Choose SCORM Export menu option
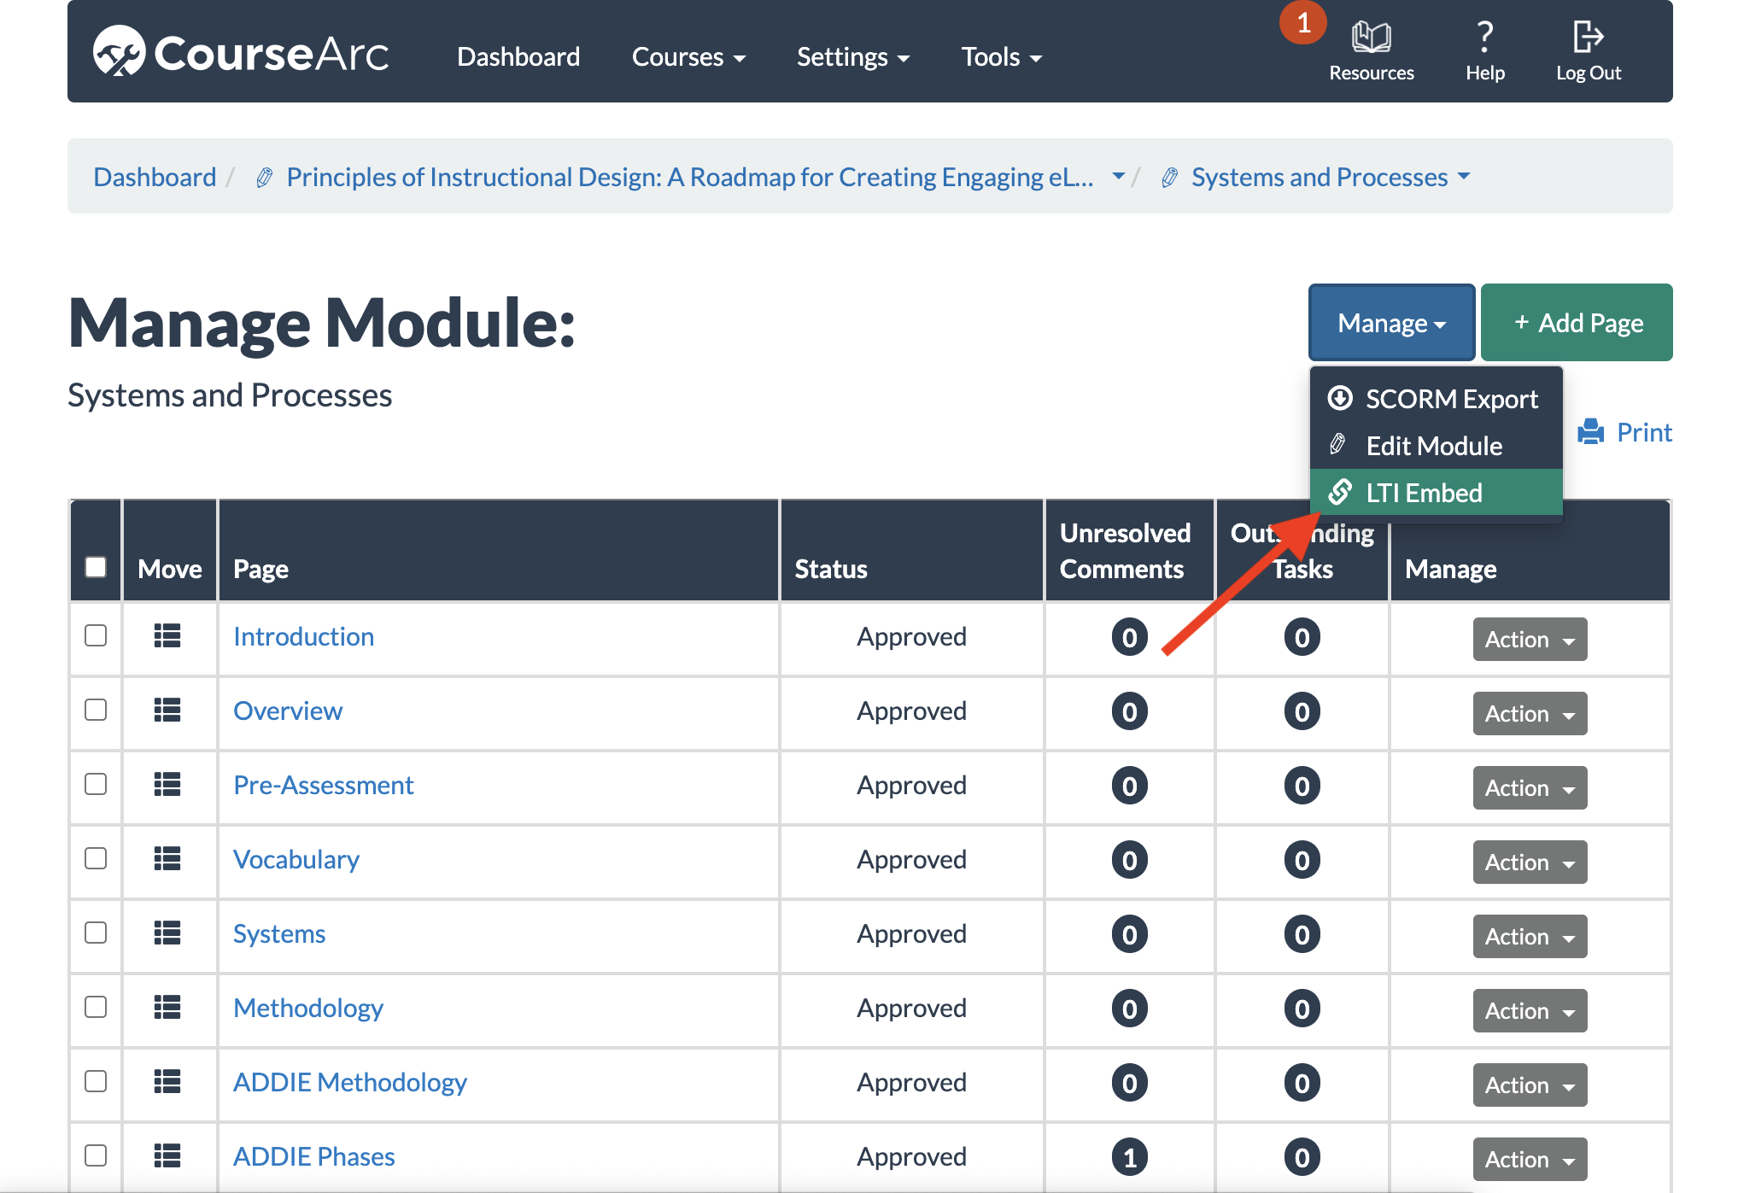 pyautogui.click(x=1450, y=399)
